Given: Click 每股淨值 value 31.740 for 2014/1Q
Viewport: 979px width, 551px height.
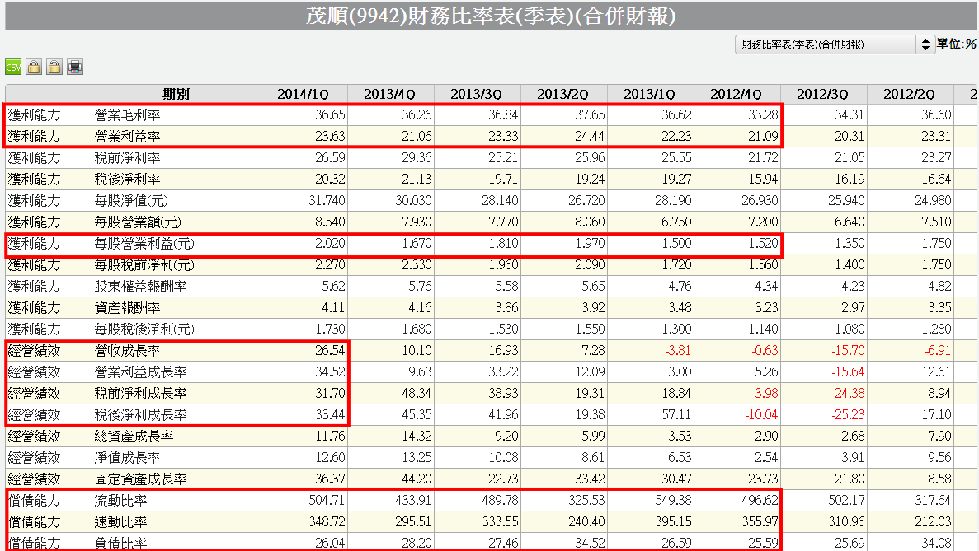Looking at the screenshot, I should pos(327,200).
